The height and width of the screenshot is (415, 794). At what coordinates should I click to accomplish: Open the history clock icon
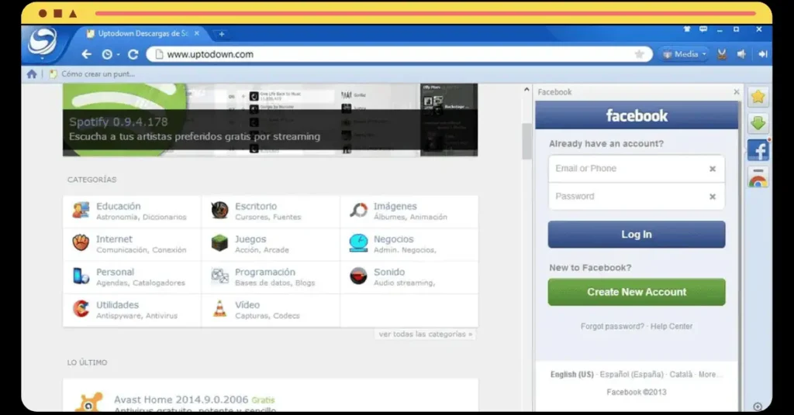click(107, 54)
